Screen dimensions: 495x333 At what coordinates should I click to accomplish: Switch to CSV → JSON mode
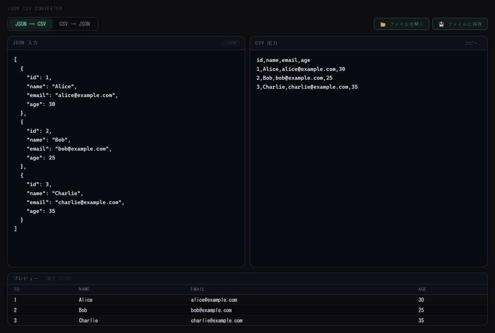pyautogui.click(x=74, y=24)
